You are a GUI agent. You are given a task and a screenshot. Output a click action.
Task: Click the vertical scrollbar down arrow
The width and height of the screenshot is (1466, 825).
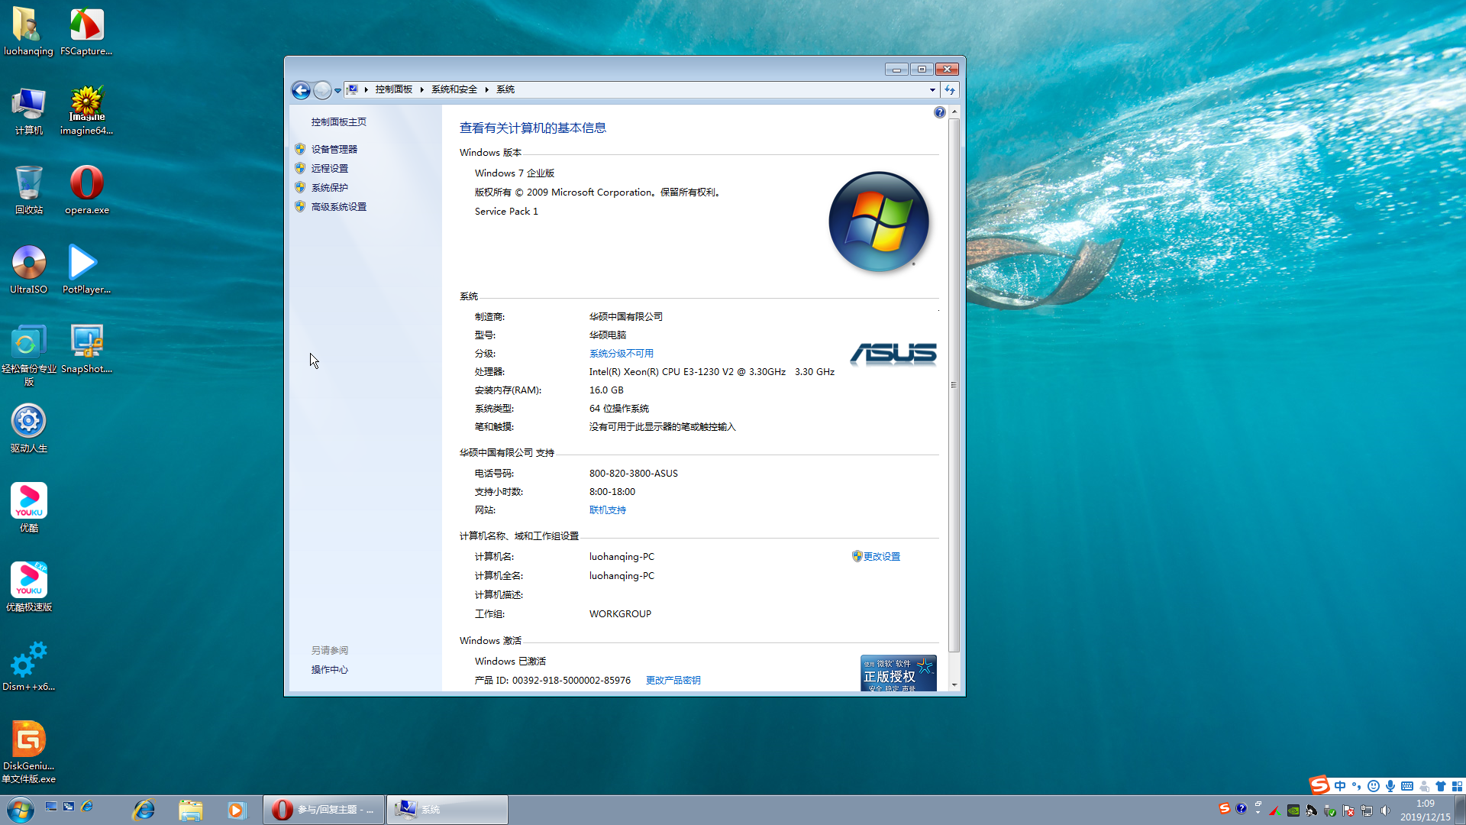point(954,685)
